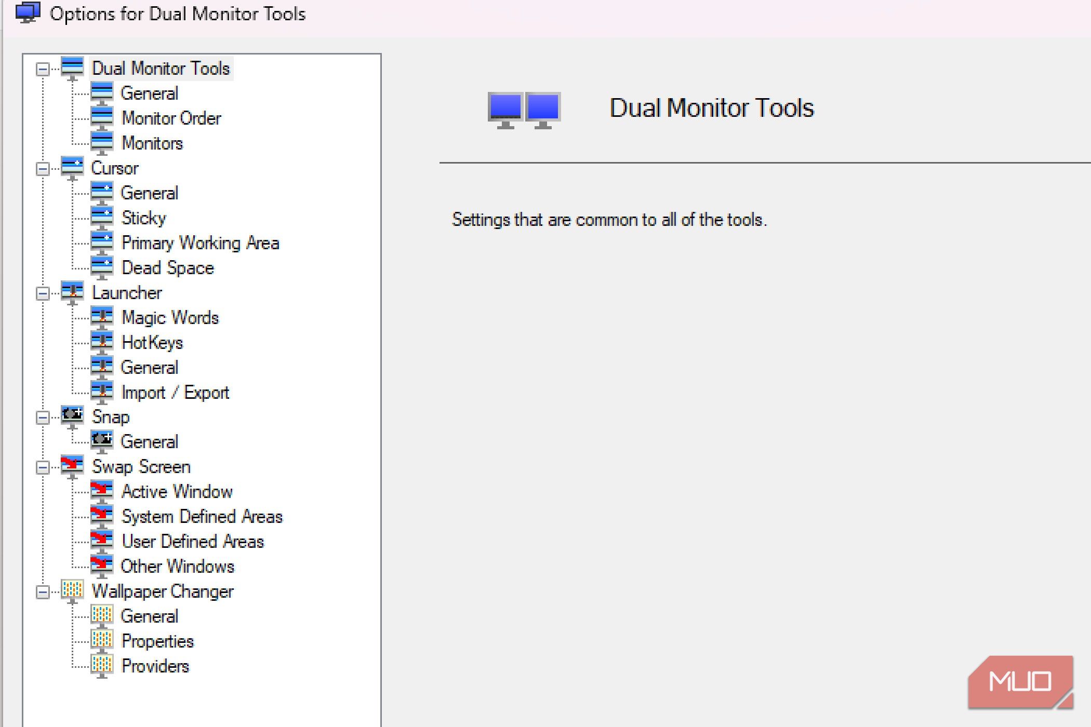Click the Providers item icon
Viewport: 1091px width, 727px height.
point(102,666)
